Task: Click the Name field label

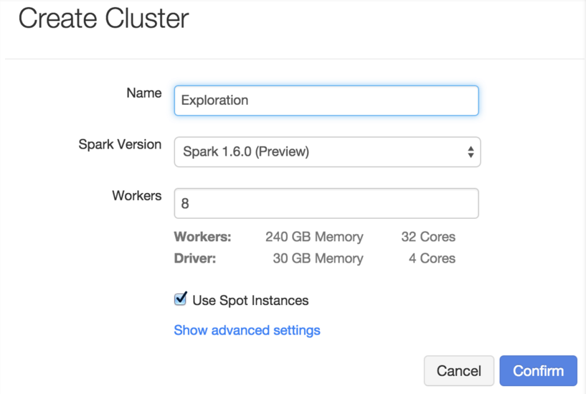Action: tap(143, 93)
